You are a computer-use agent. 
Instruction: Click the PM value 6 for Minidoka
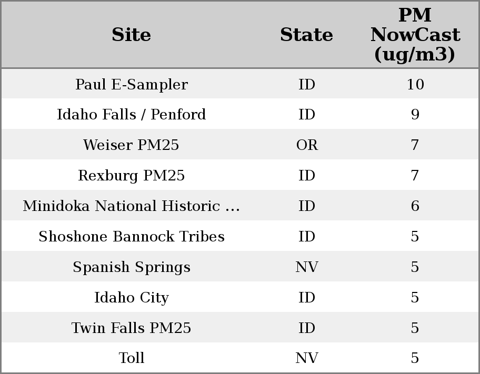[415, 206]
